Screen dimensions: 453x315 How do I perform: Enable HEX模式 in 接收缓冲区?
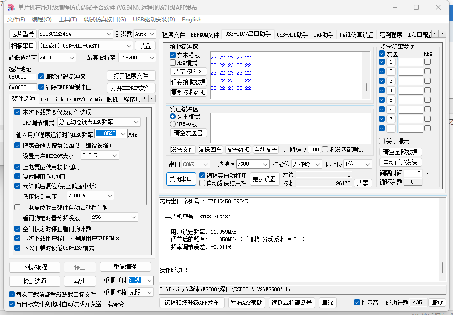(173, 63)
